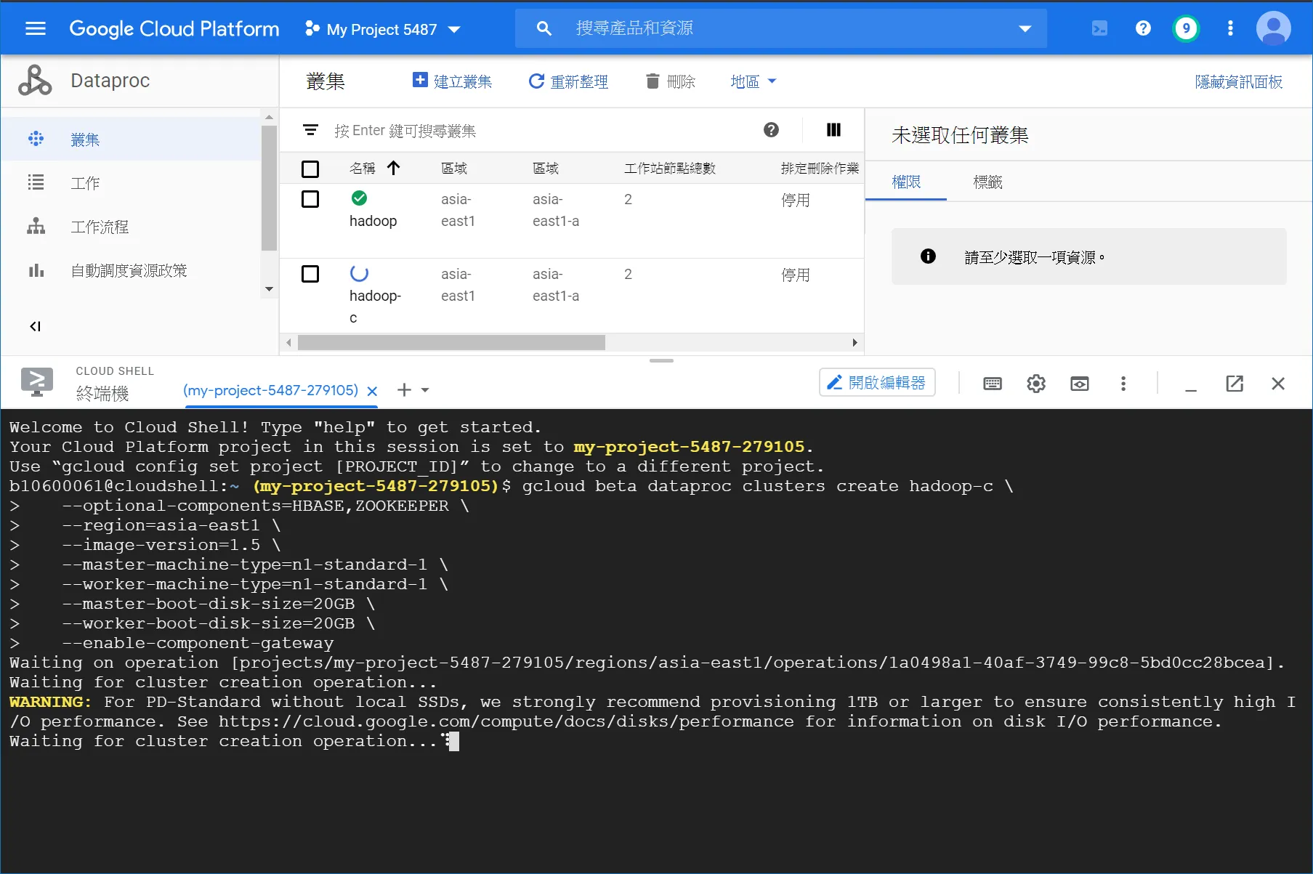Click the side navigation vertical scrollbar

coord(269,188)
